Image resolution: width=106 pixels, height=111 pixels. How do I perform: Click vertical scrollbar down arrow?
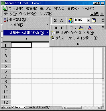(x=103, y=105)
